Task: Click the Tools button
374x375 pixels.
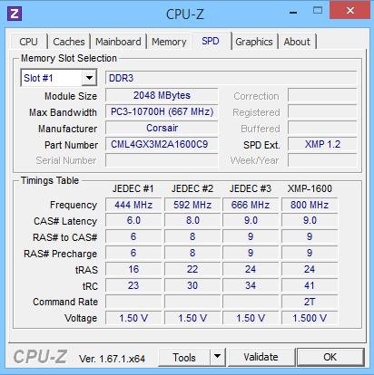Action: (184, 357)
